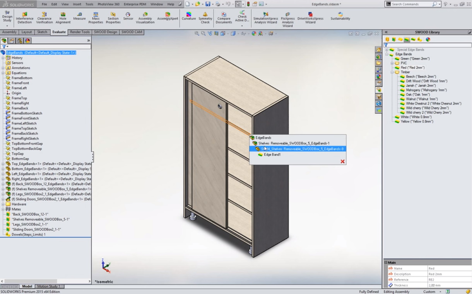
Task: Switch to the Motion Study 1 tab
Action: pyautogui.click(x=48, y=286)
